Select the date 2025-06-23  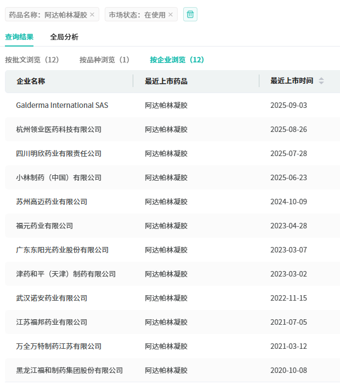tap(289, 177)
